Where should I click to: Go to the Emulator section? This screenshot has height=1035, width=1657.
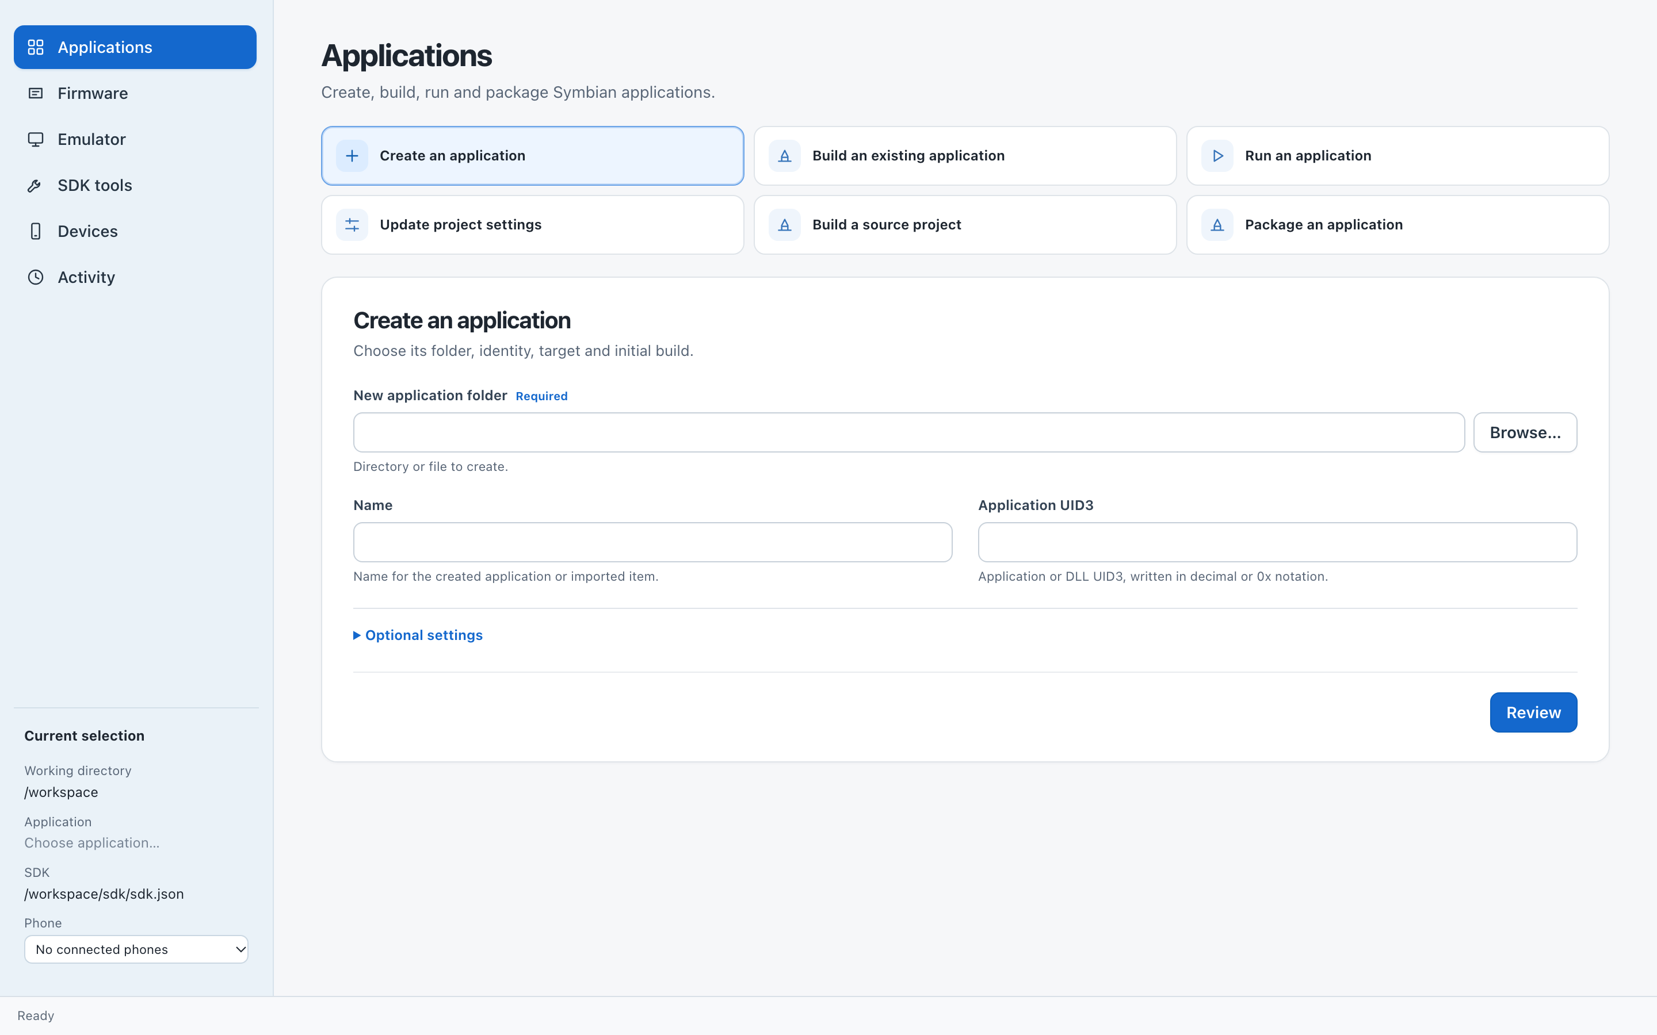pyautogui.click(x=135, y=139)
